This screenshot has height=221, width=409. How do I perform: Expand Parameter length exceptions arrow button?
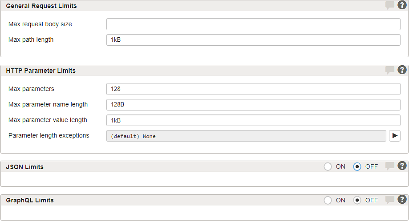click(395, 136)
